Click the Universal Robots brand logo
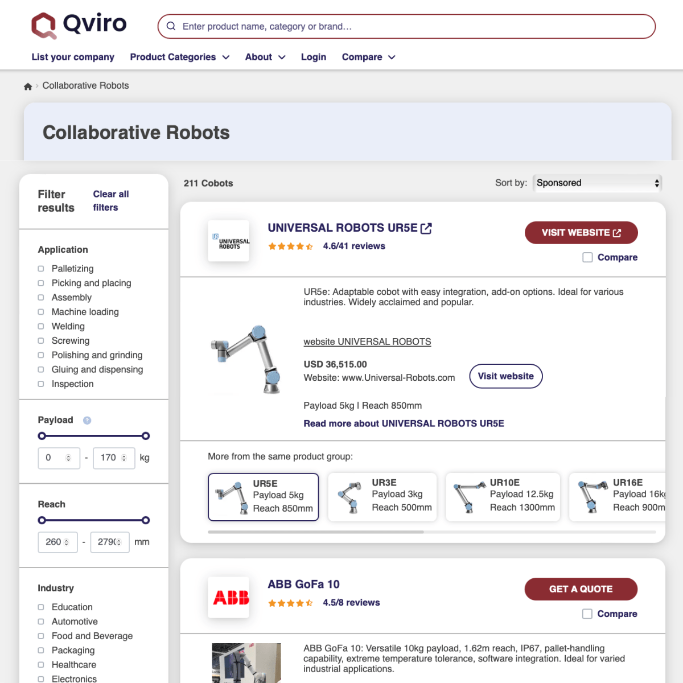This screenshot has height=683, width=683. [x=228, y=241]
